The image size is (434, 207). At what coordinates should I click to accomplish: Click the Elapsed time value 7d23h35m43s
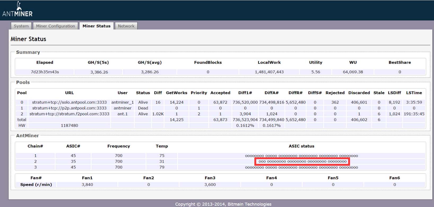tap(45, 72)
